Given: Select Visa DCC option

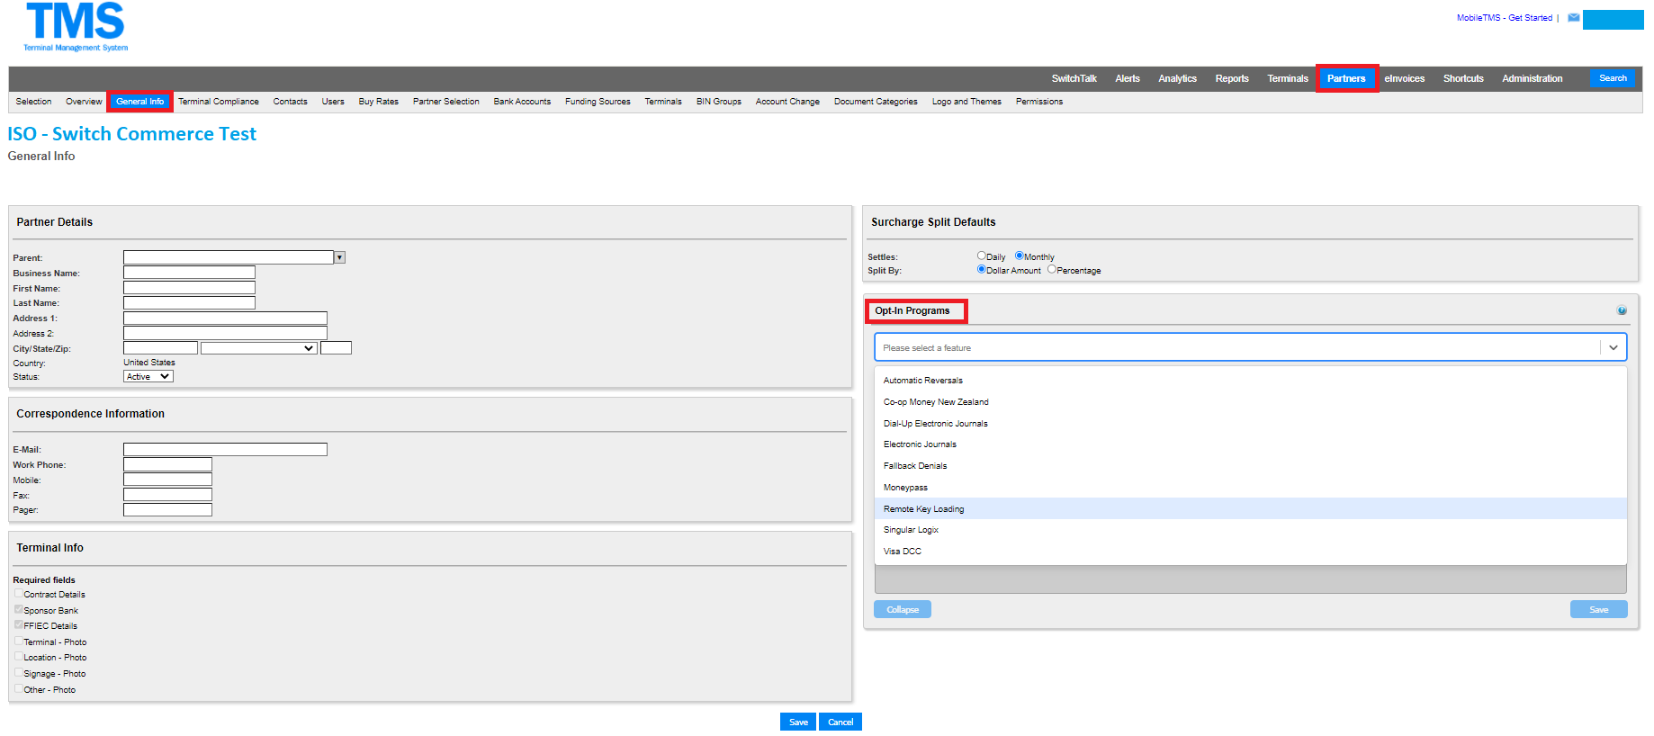Looking at the screenshot, I should [x=1250, y=552].
